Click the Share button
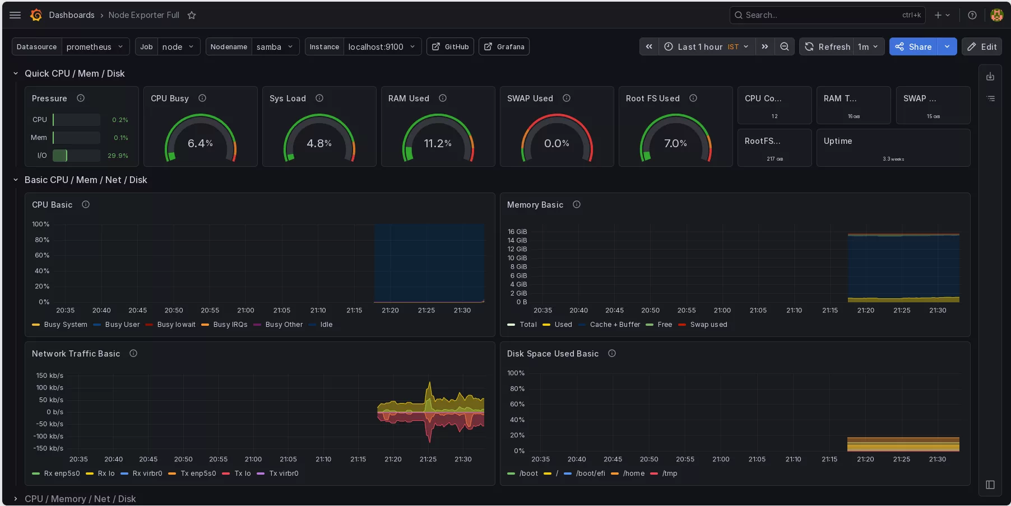Screen dimensions: 1011x506 [913, 46]
